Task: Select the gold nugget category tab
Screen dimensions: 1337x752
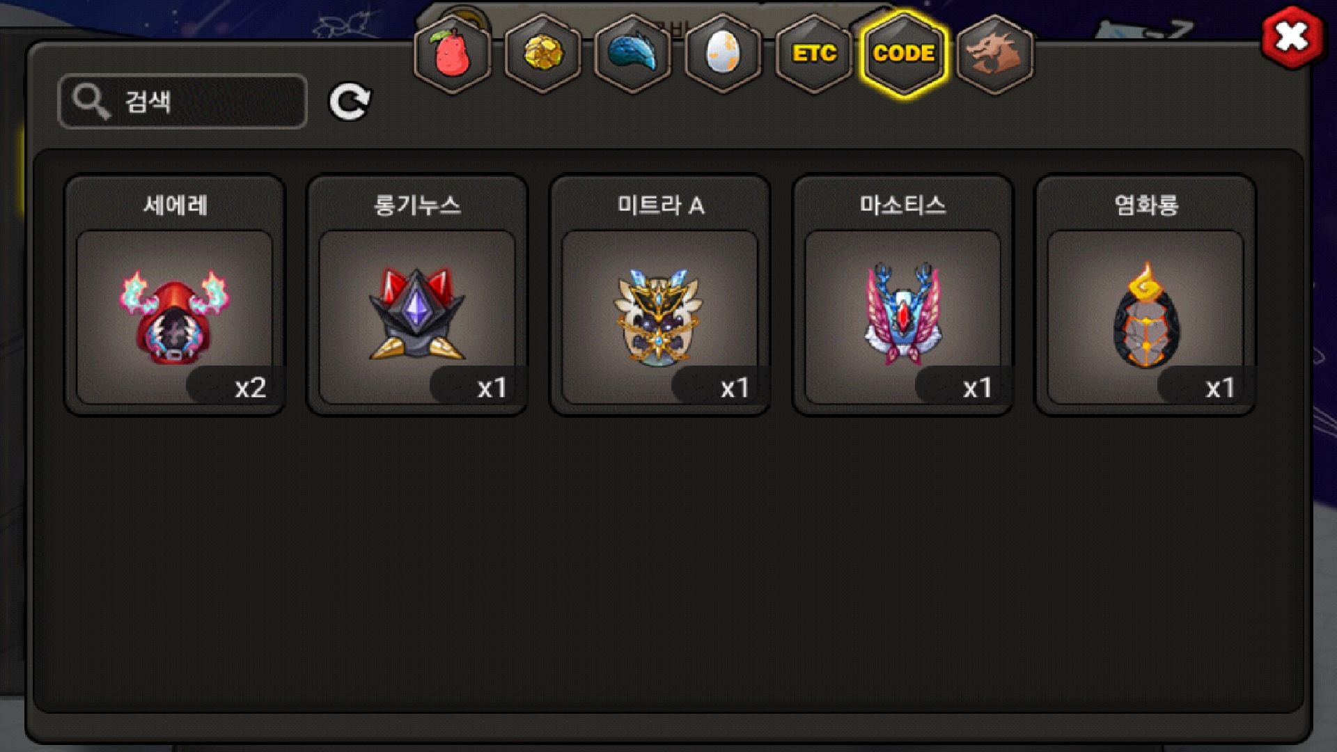Action: [542, 54]
